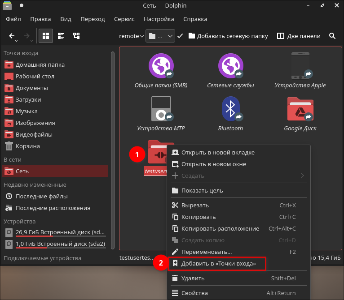Toggle Две панели split view

tap(299, 36)
